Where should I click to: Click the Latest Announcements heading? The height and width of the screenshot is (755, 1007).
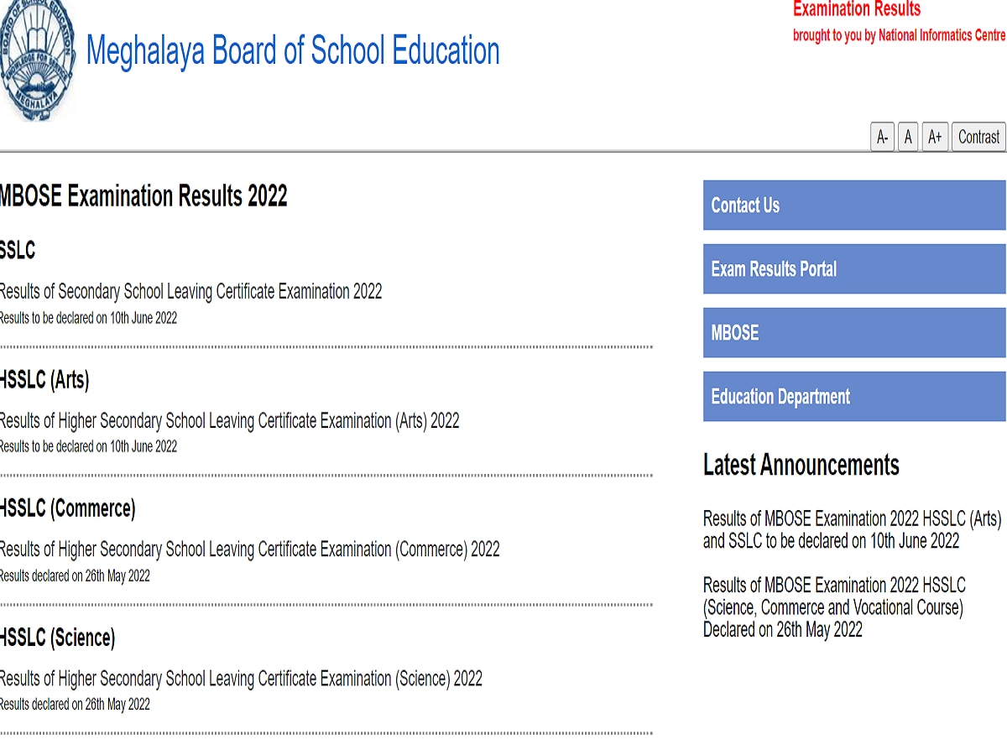[801, 466]
